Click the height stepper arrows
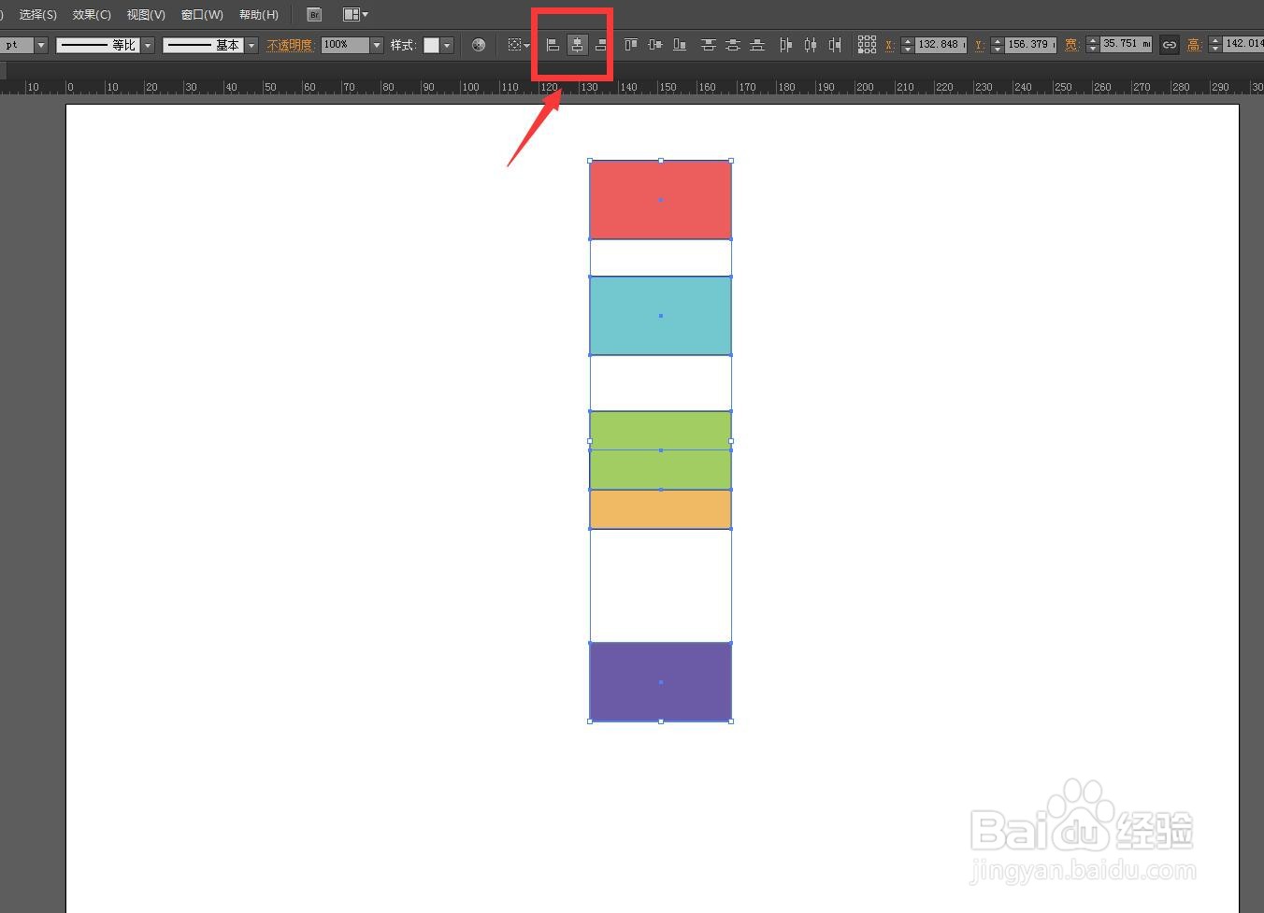 [1214, 45]
